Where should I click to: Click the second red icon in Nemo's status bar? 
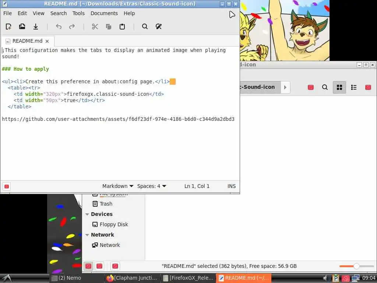tap(99, 266)
